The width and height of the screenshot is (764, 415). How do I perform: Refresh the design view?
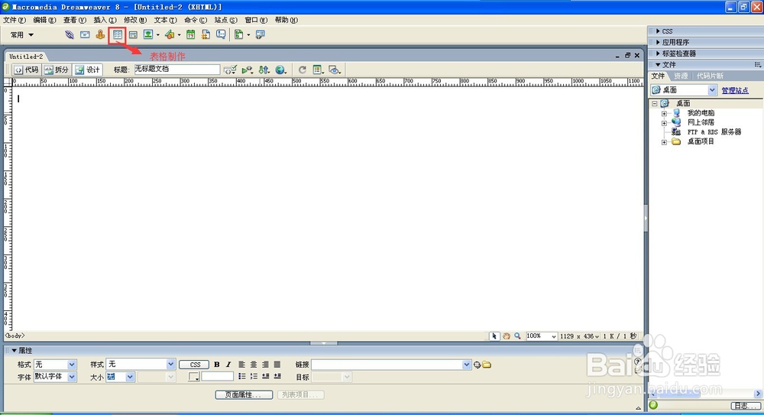[302, 70]
